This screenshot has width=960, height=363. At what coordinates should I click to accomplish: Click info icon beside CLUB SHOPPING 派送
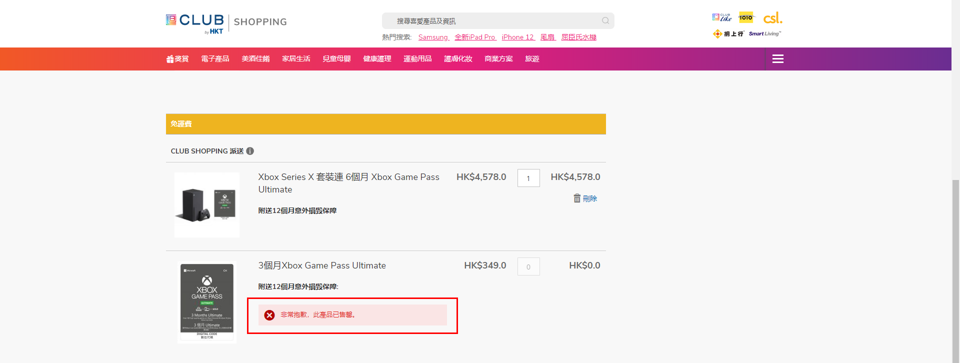(250, 151)
